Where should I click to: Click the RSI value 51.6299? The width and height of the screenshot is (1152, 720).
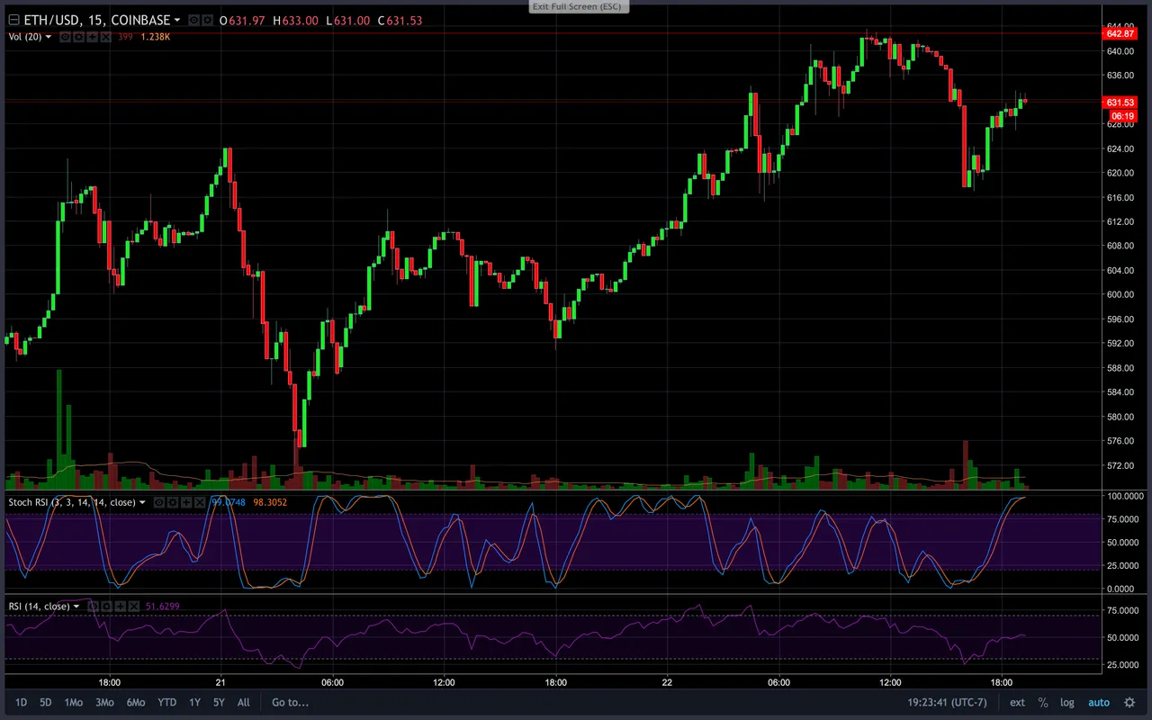tap(163, 607)
